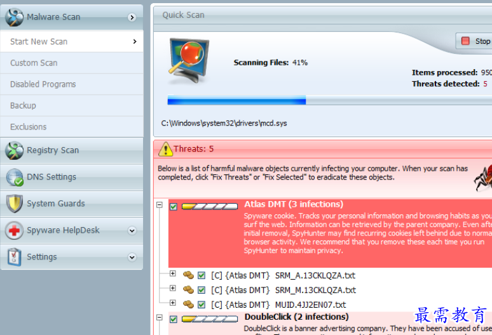Uncheck the Atlas DMT group checkbox
This screenshot has height=335, width=492.
(174, 207)
